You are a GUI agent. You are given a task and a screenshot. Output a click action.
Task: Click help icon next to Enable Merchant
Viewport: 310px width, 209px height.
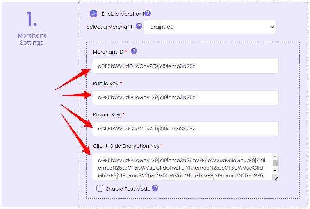click(148, 14)
